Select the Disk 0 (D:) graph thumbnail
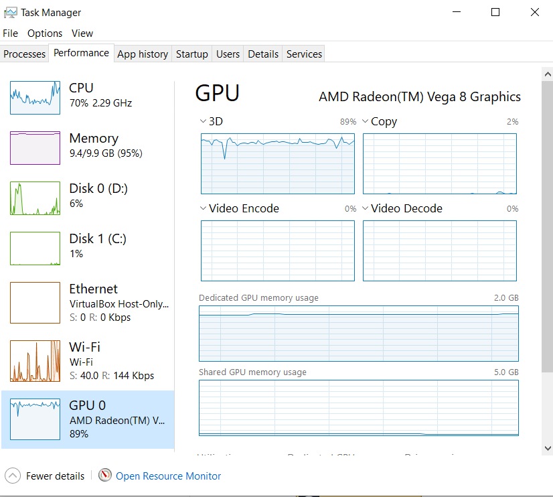The image size is (553, 497). pos(35,198)
